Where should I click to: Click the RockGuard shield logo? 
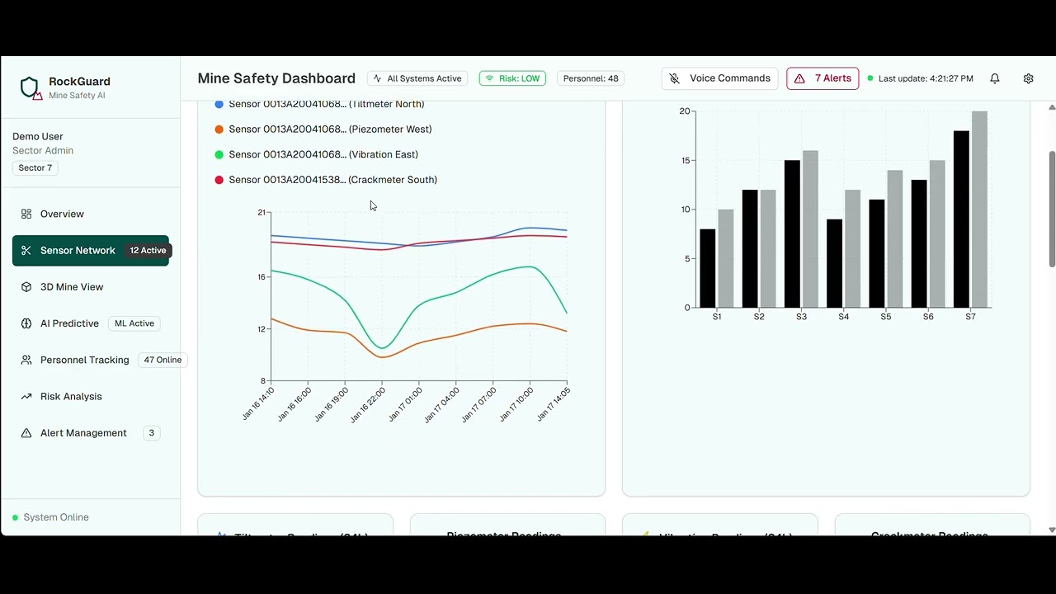[31, 87]
